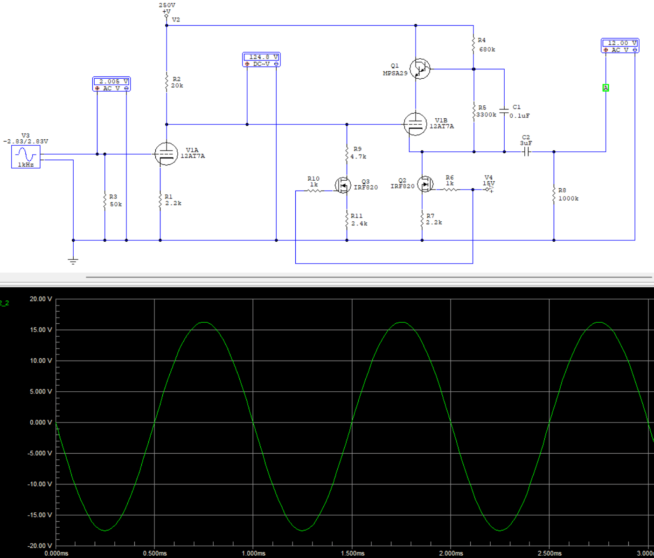Click the ground symbol
Viewport: 654px width, 558px height.
73,261
